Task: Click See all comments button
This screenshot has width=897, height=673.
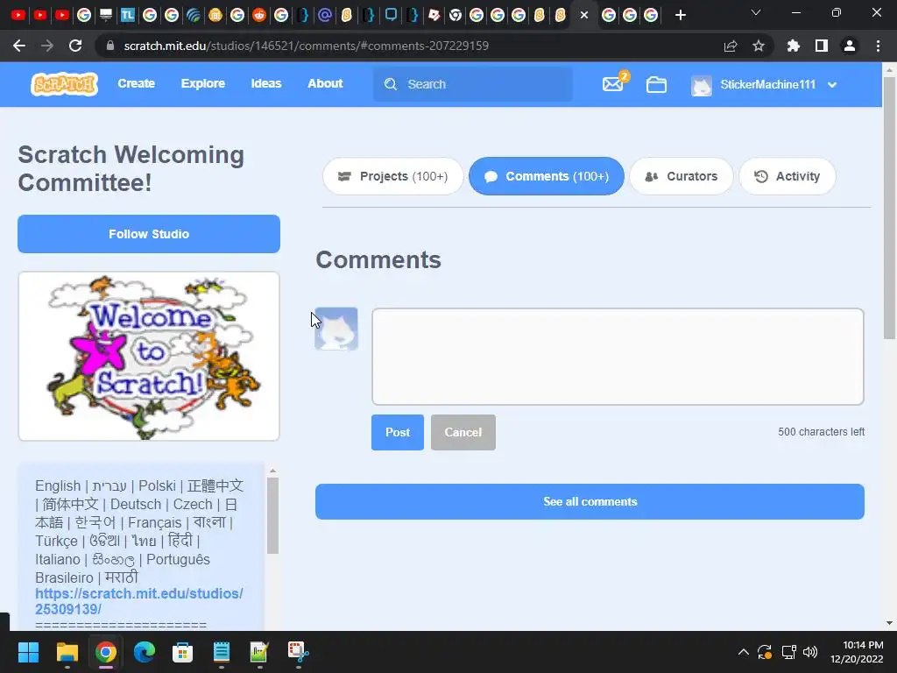Action: (590, 502)
